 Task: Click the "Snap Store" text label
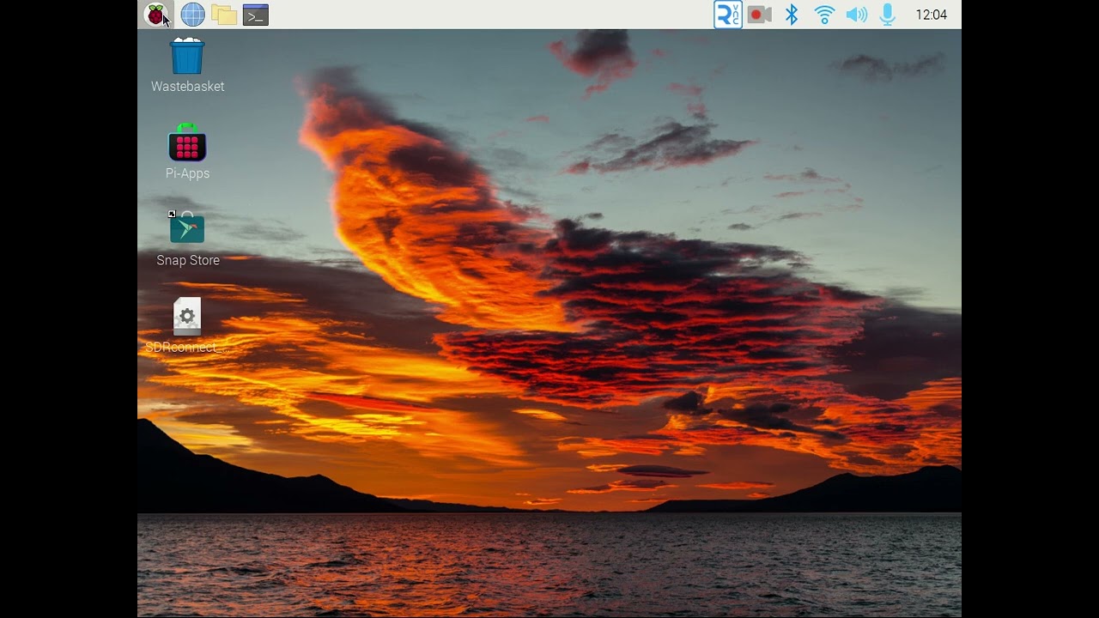pos(187,260)
